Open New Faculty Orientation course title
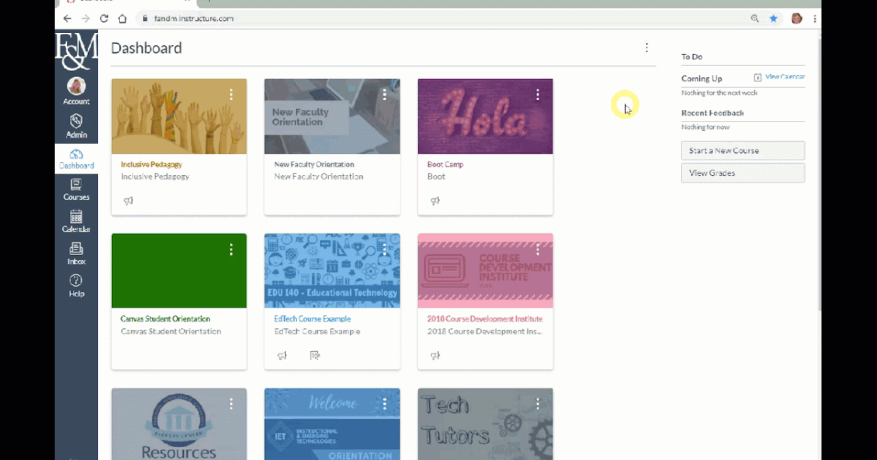This screenshot has width=877, height=460. 314,165
